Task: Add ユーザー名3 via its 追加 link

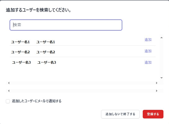Action: click(148, 62)
